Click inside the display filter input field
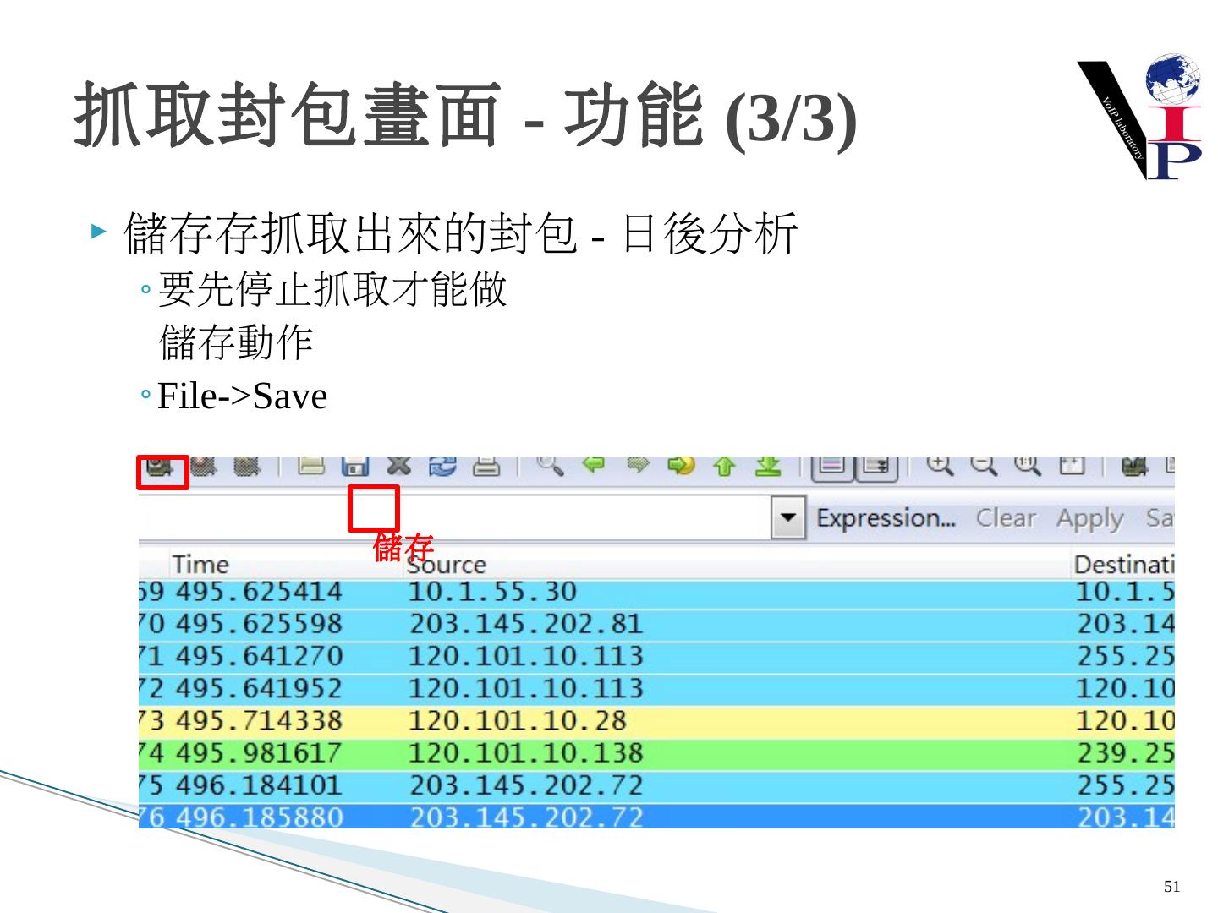1218x913 pixels. [455, 517]
